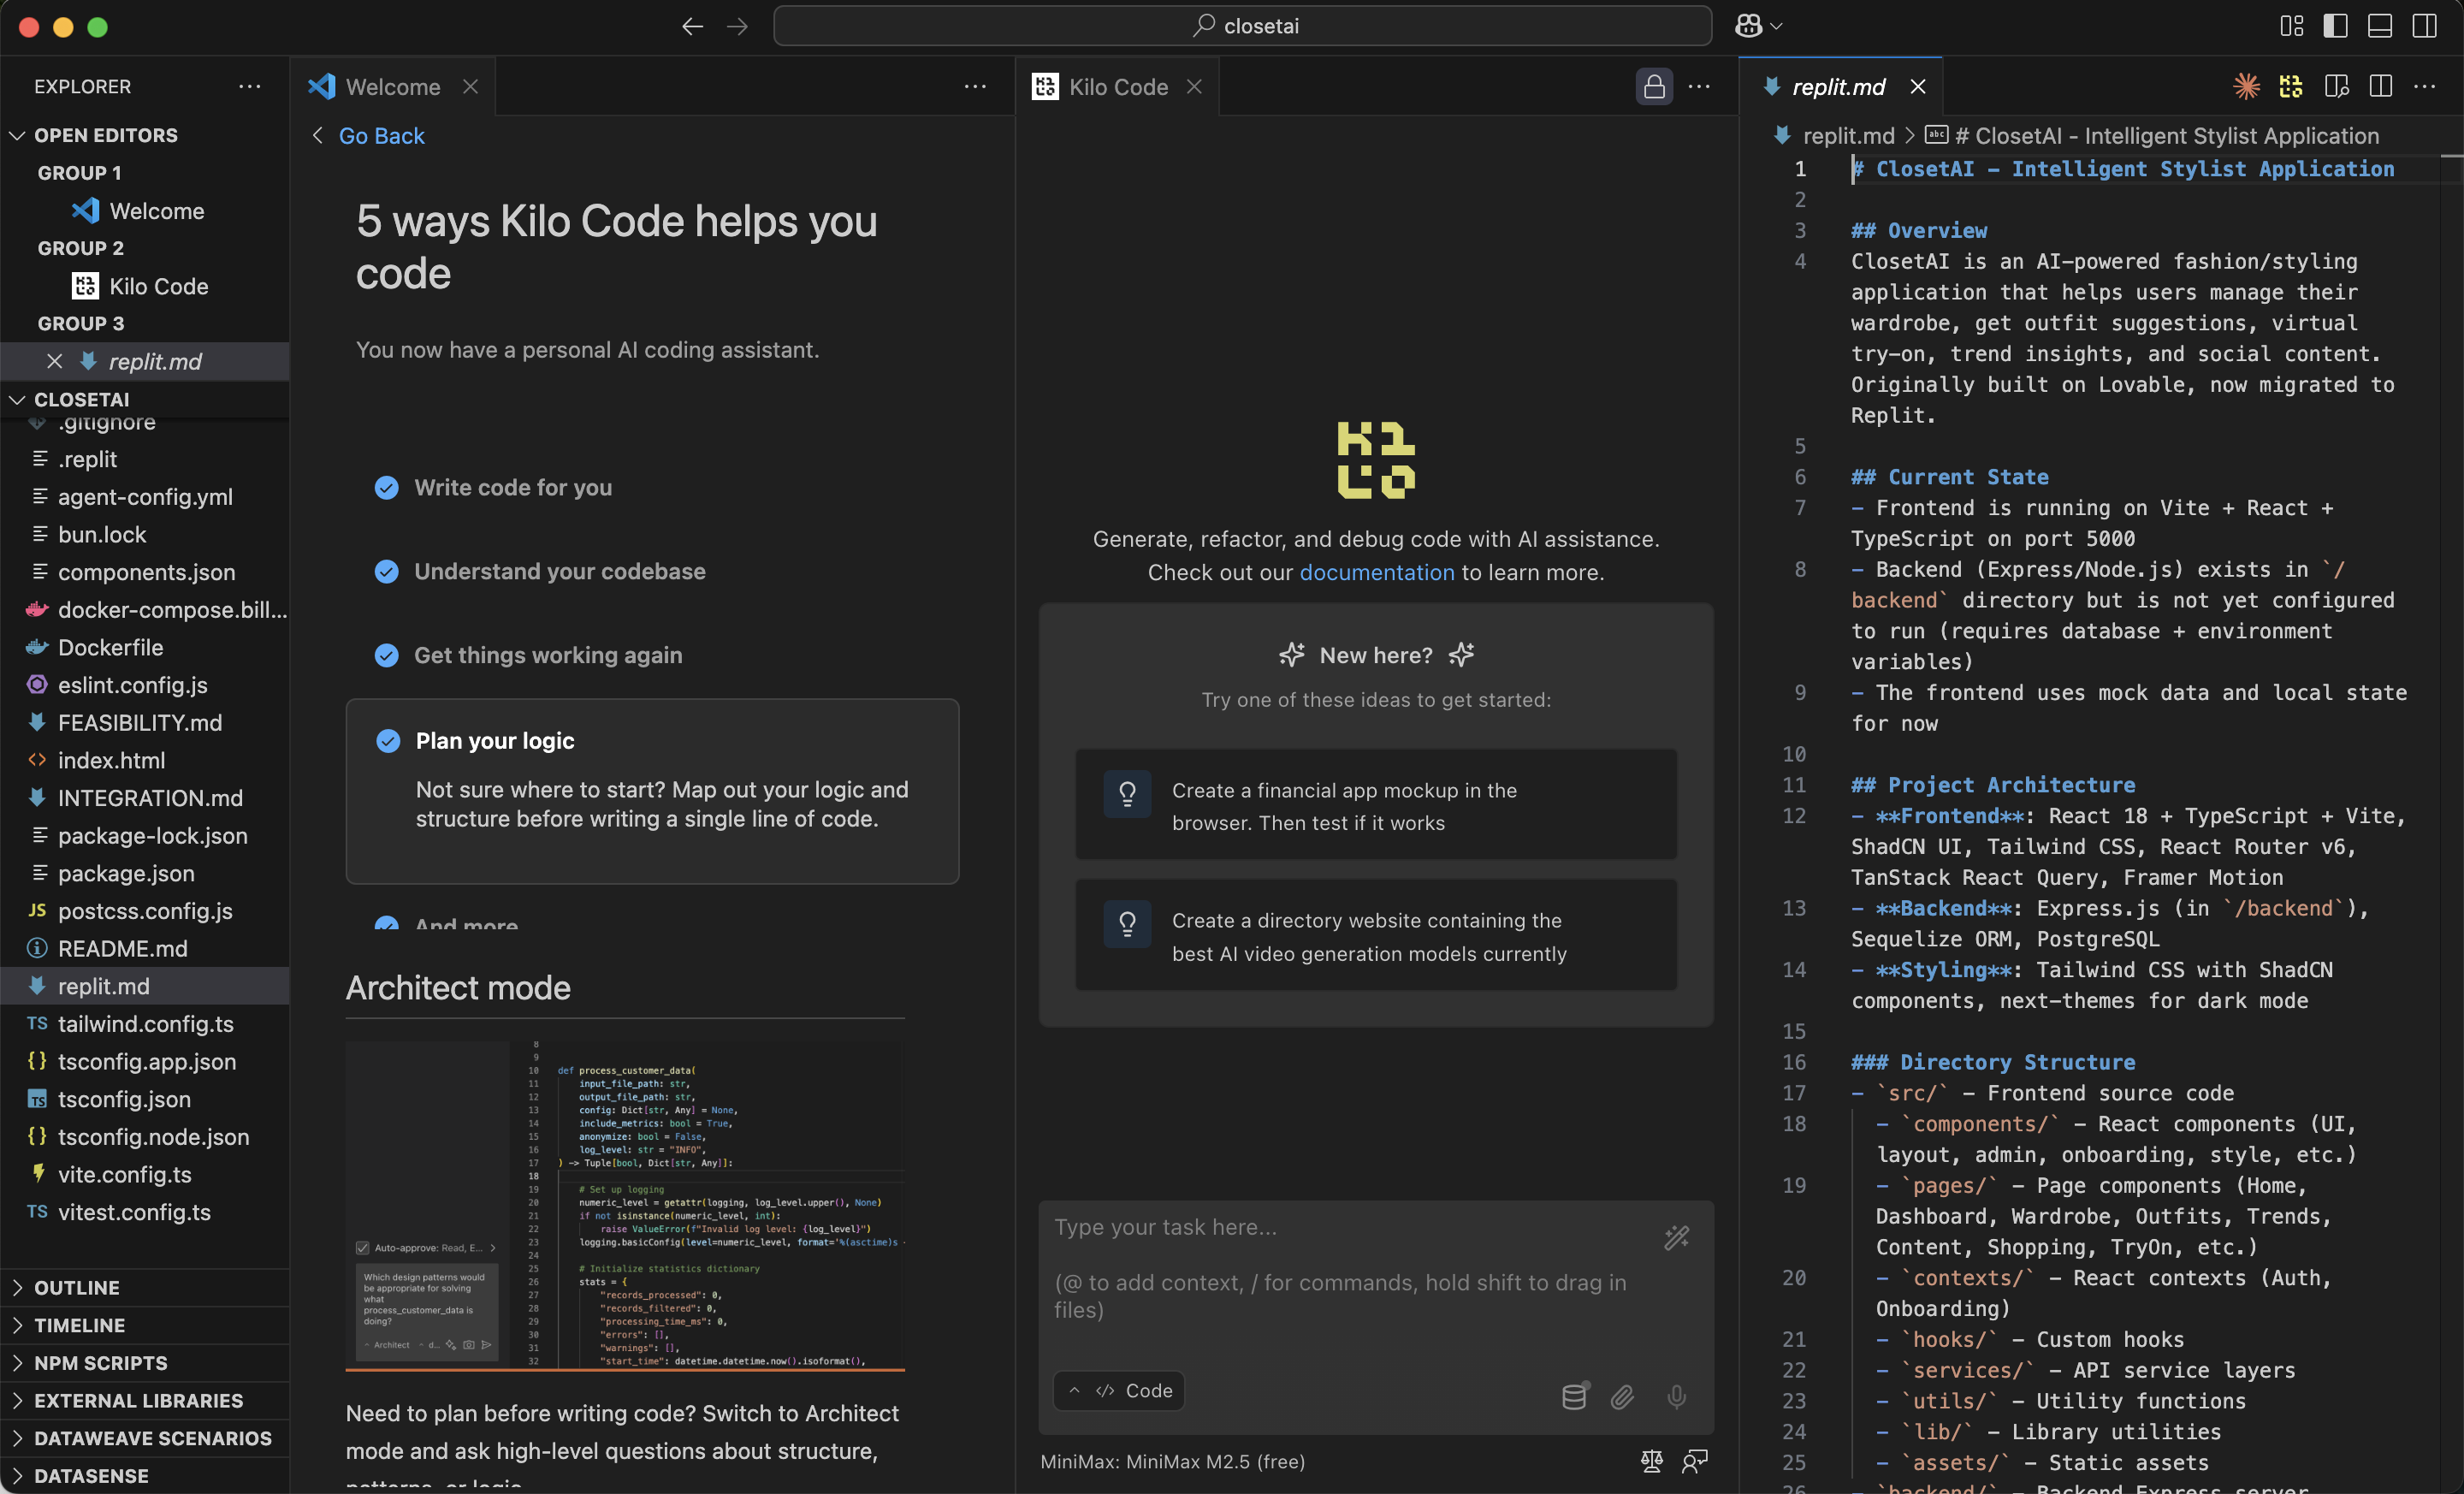This screenshot has height=1494, width=2464.
Task: Expand the OUTLINE section
Action: 76,1287
